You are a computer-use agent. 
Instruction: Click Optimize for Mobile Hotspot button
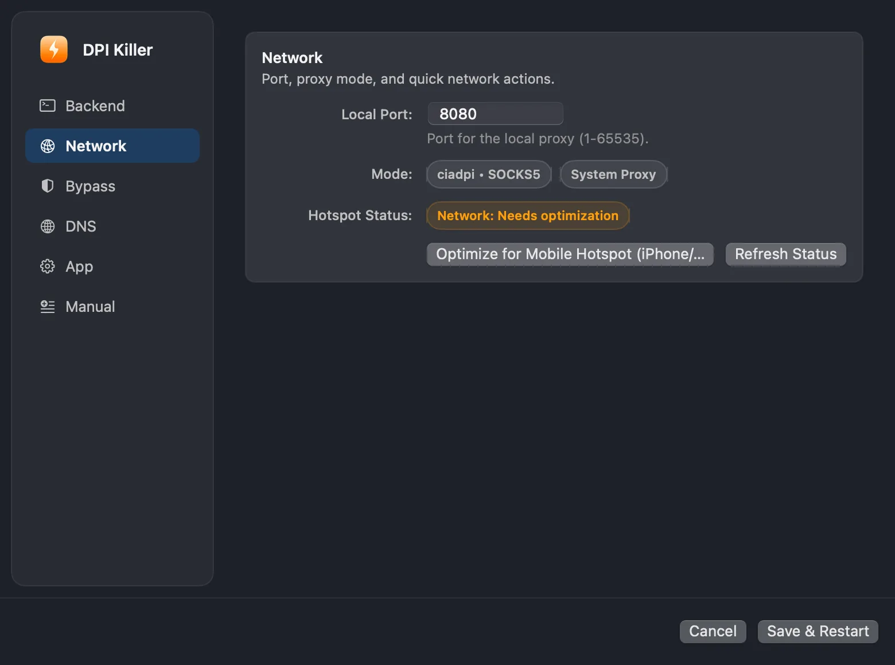[x=570, y=254]
